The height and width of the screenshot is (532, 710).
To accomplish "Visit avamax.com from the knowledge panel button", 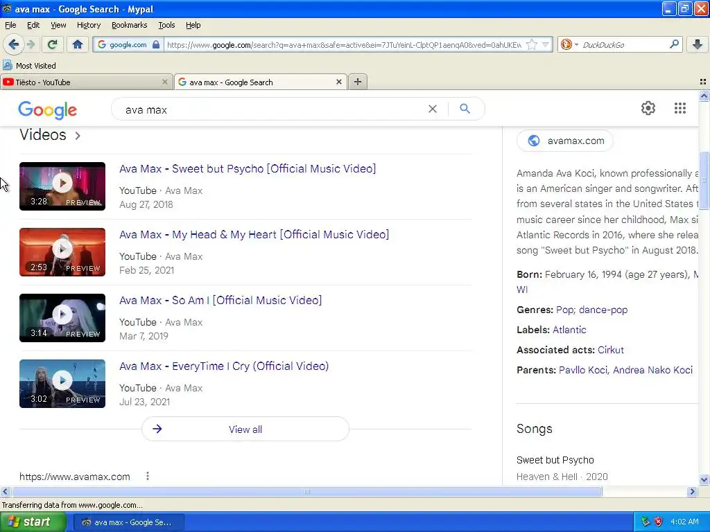I will [x=565, y=141].
